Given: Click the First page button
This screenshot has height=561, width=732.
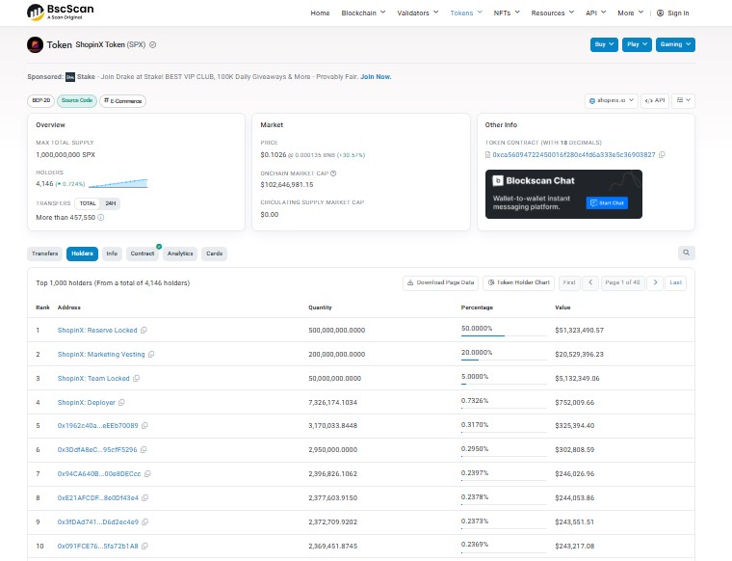Looking at the screenshot, I should click(x=569, y=282).
